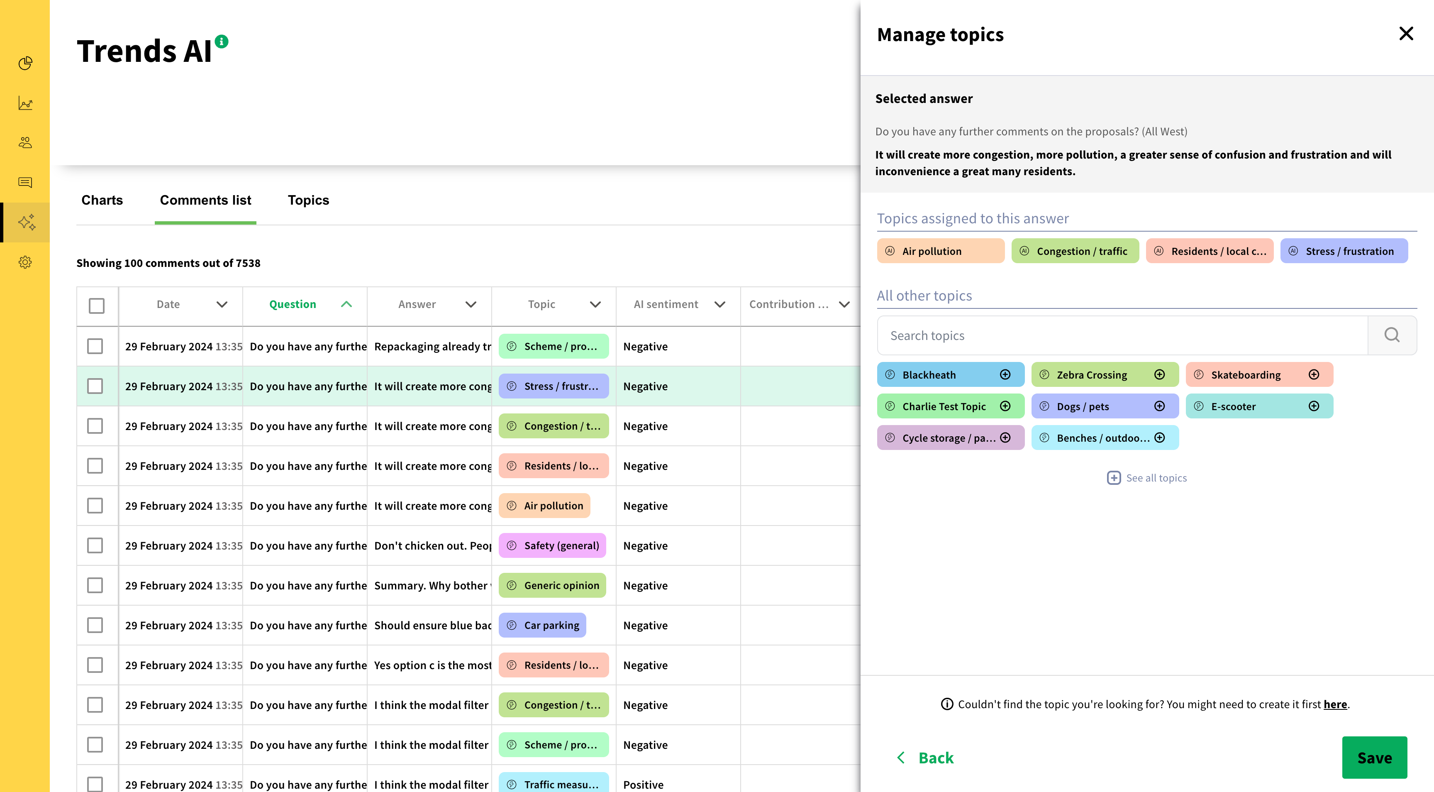The image size is (1434, 792).
Task: Open the settings gear sidebar icon
Action: (x=25, y=262)
